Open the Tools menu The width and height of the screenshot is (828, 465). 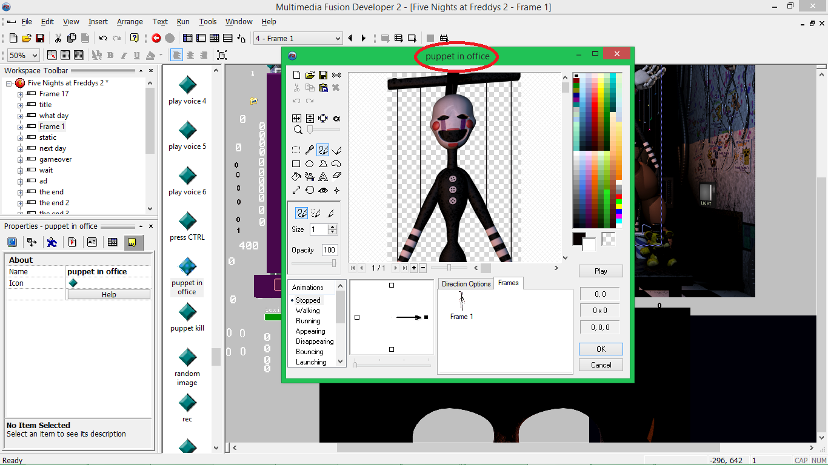click(x=208, y=22)
